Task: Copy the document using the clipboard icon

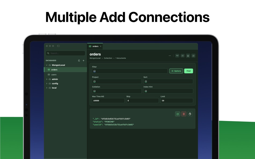Action: coord(190,114)
